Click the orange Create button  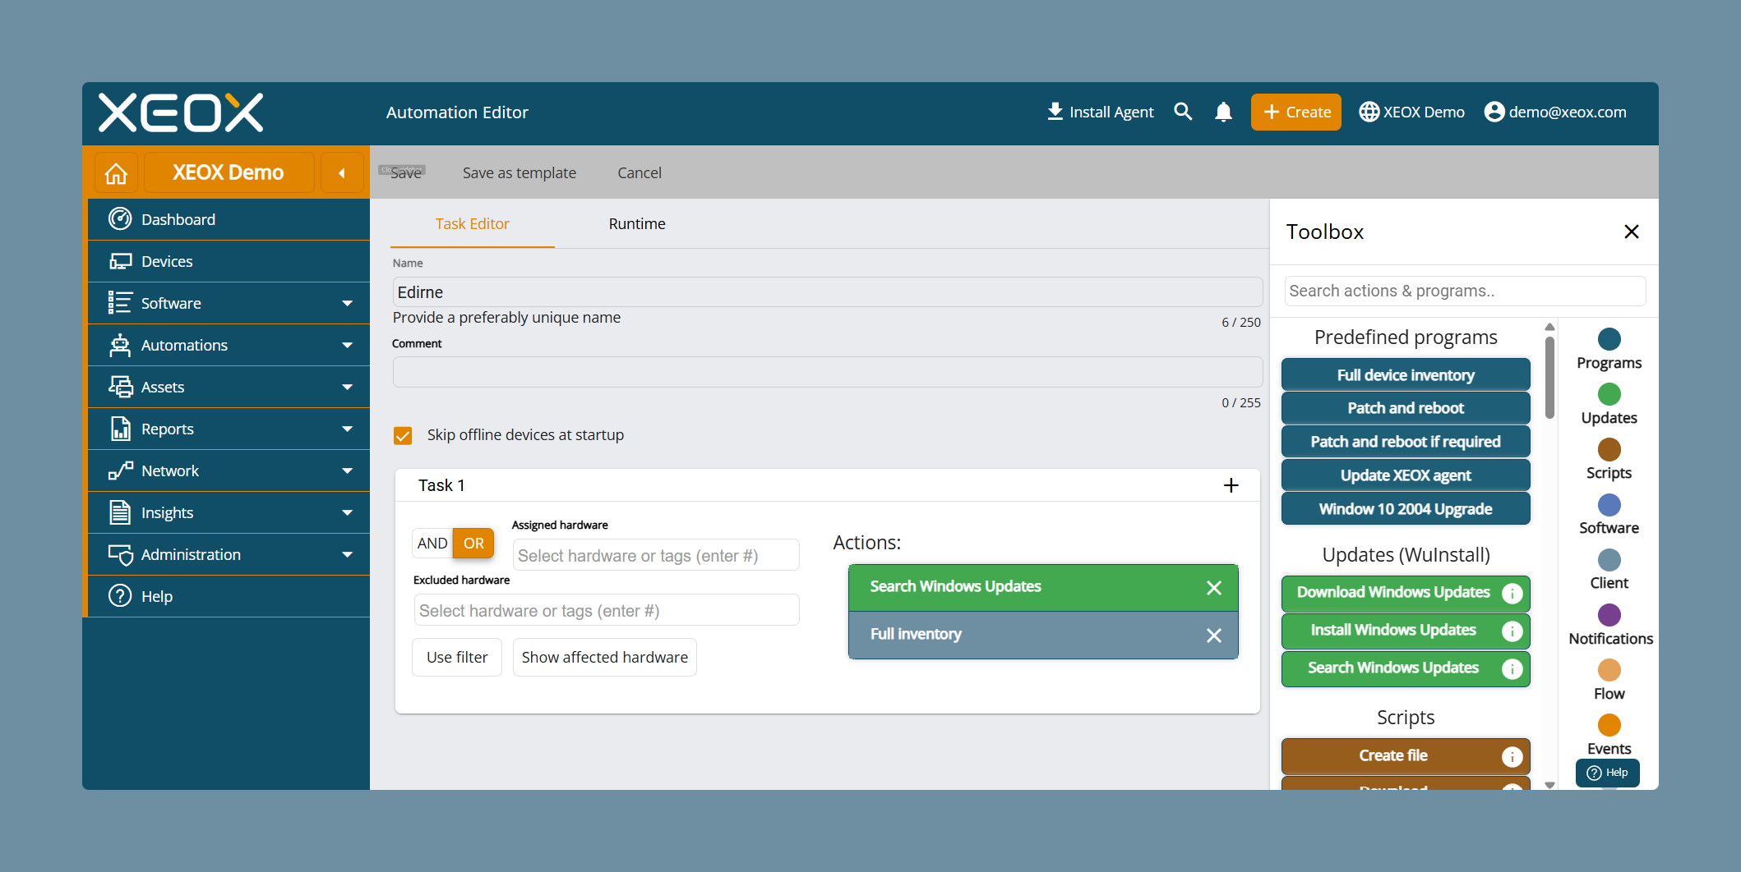(x=1296, y=112)
